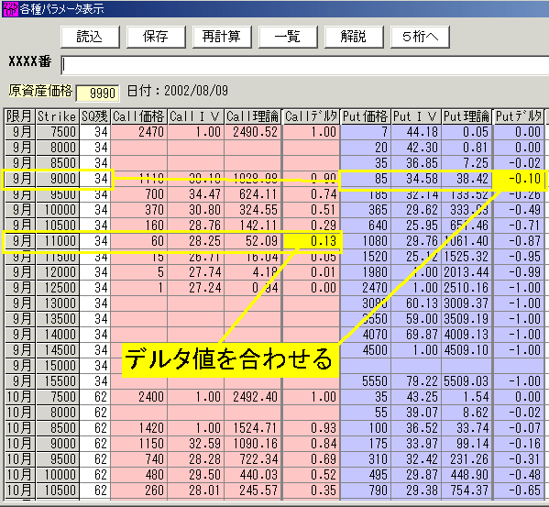Select the highlighted Call delta 0.13
The width and height of the screenshot is (549, 507).
[x=311, y=241]
